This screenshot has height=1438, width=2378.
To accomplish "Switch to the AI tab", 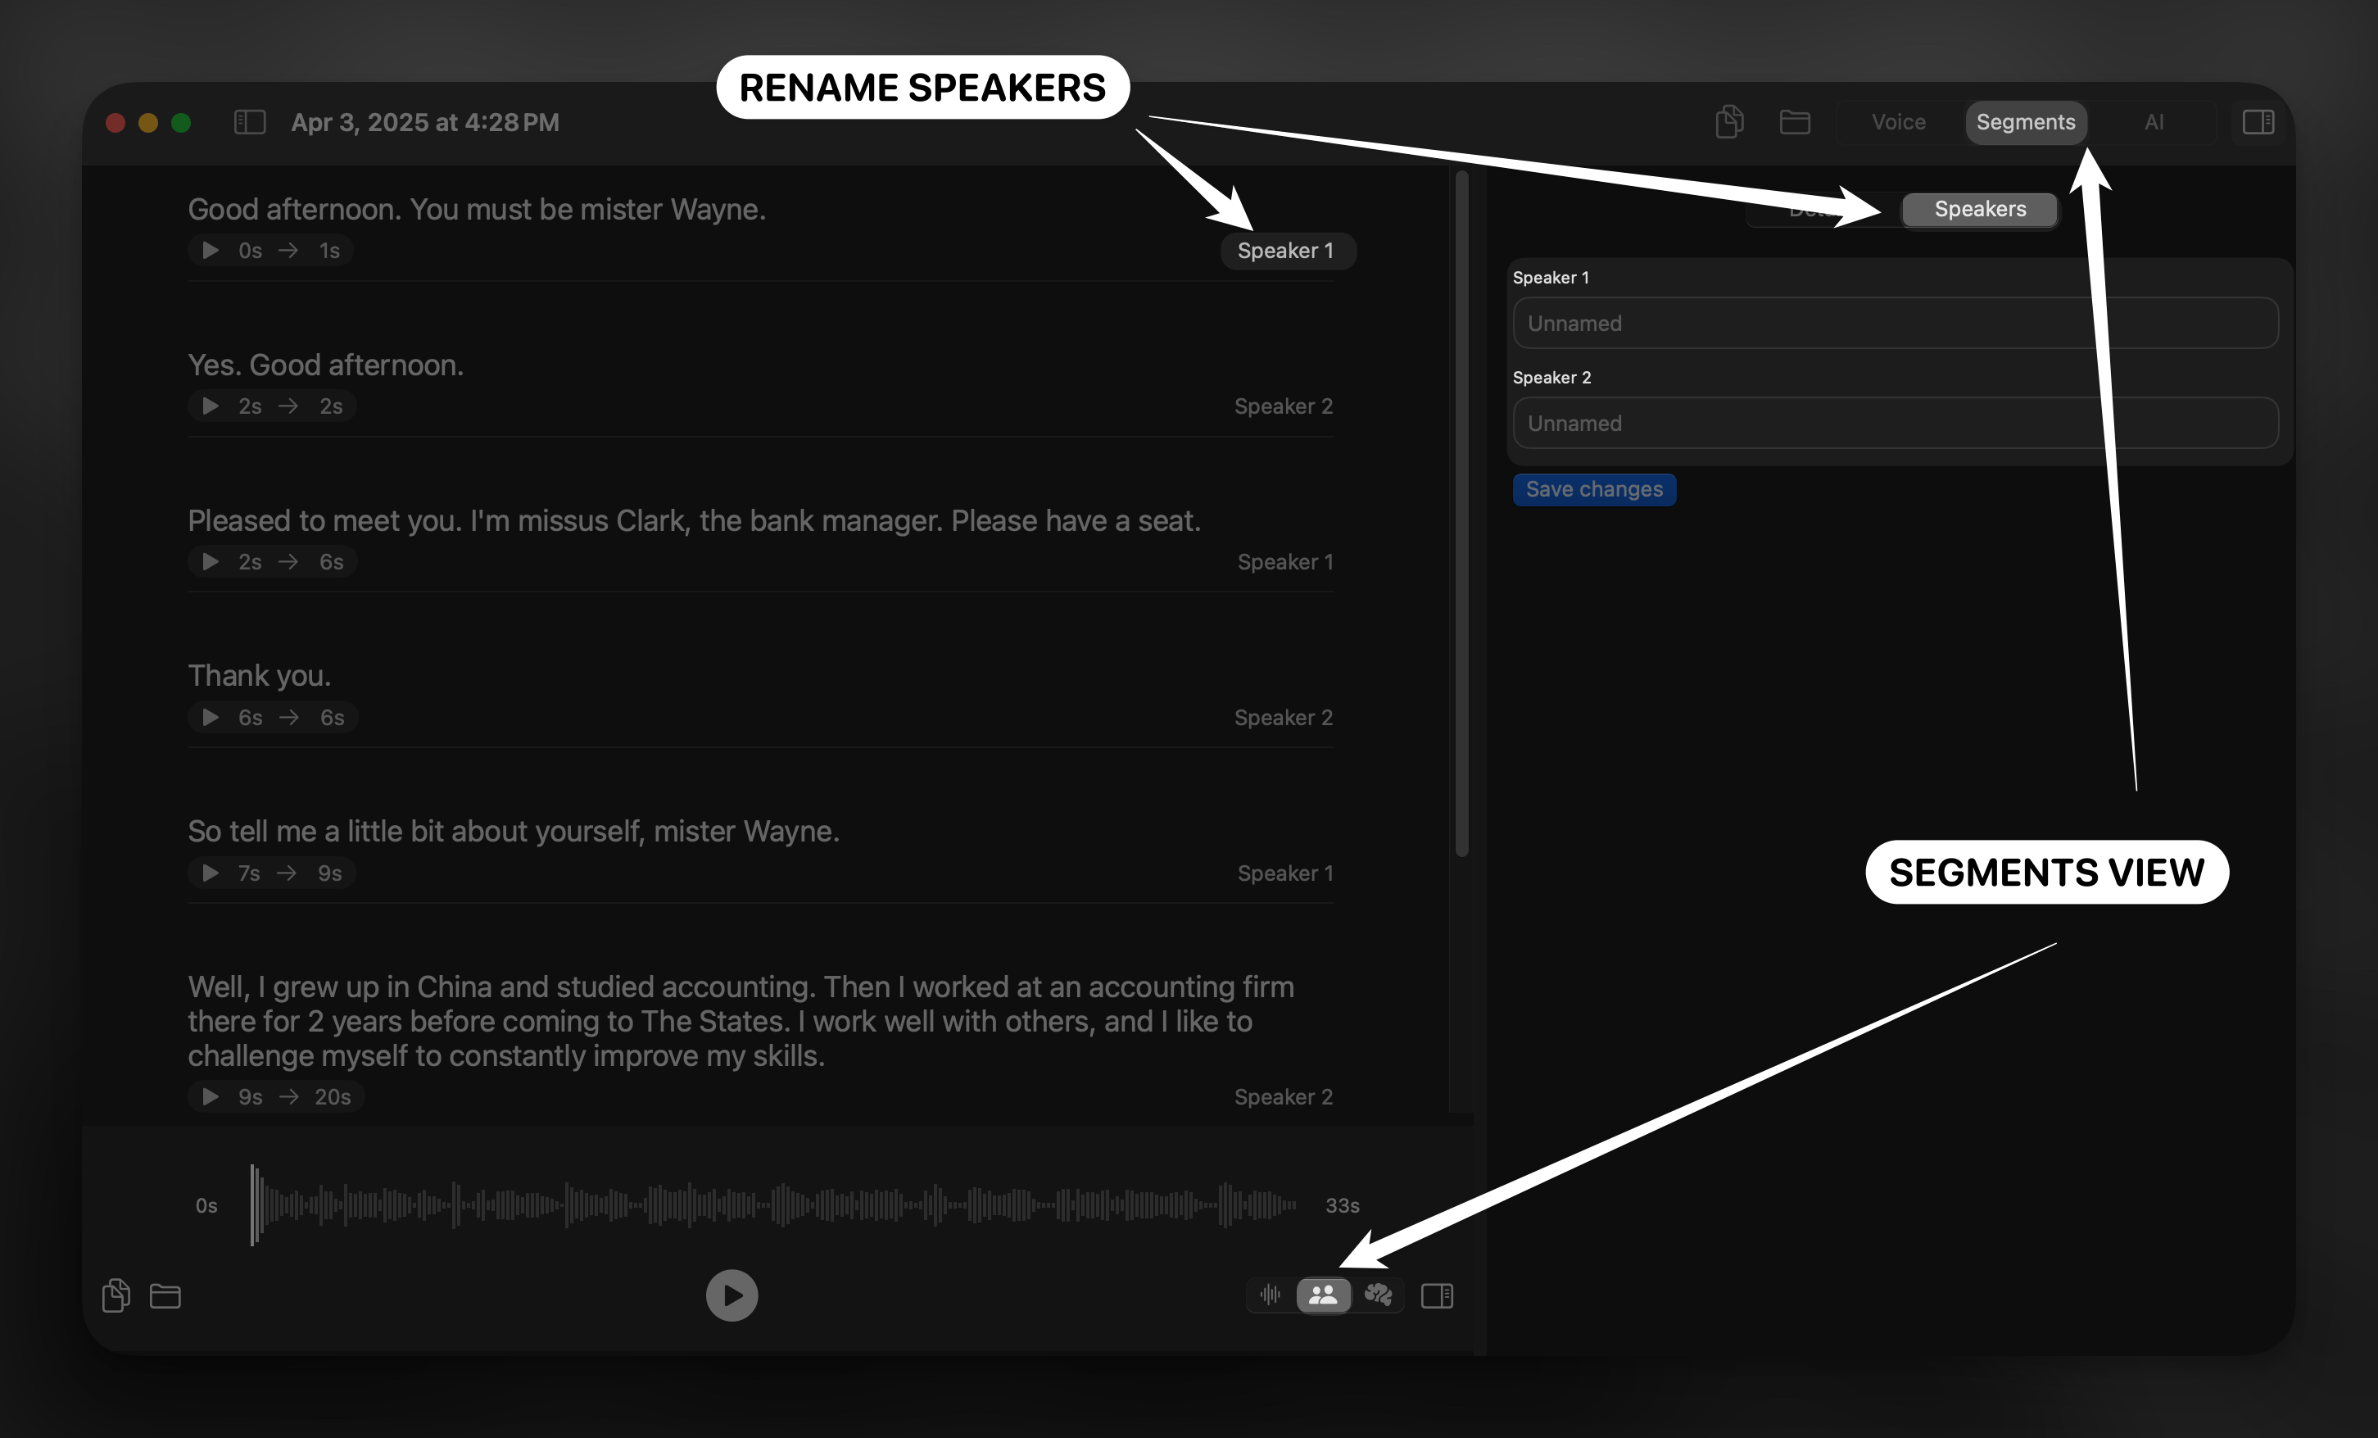I will (2153, 123).
